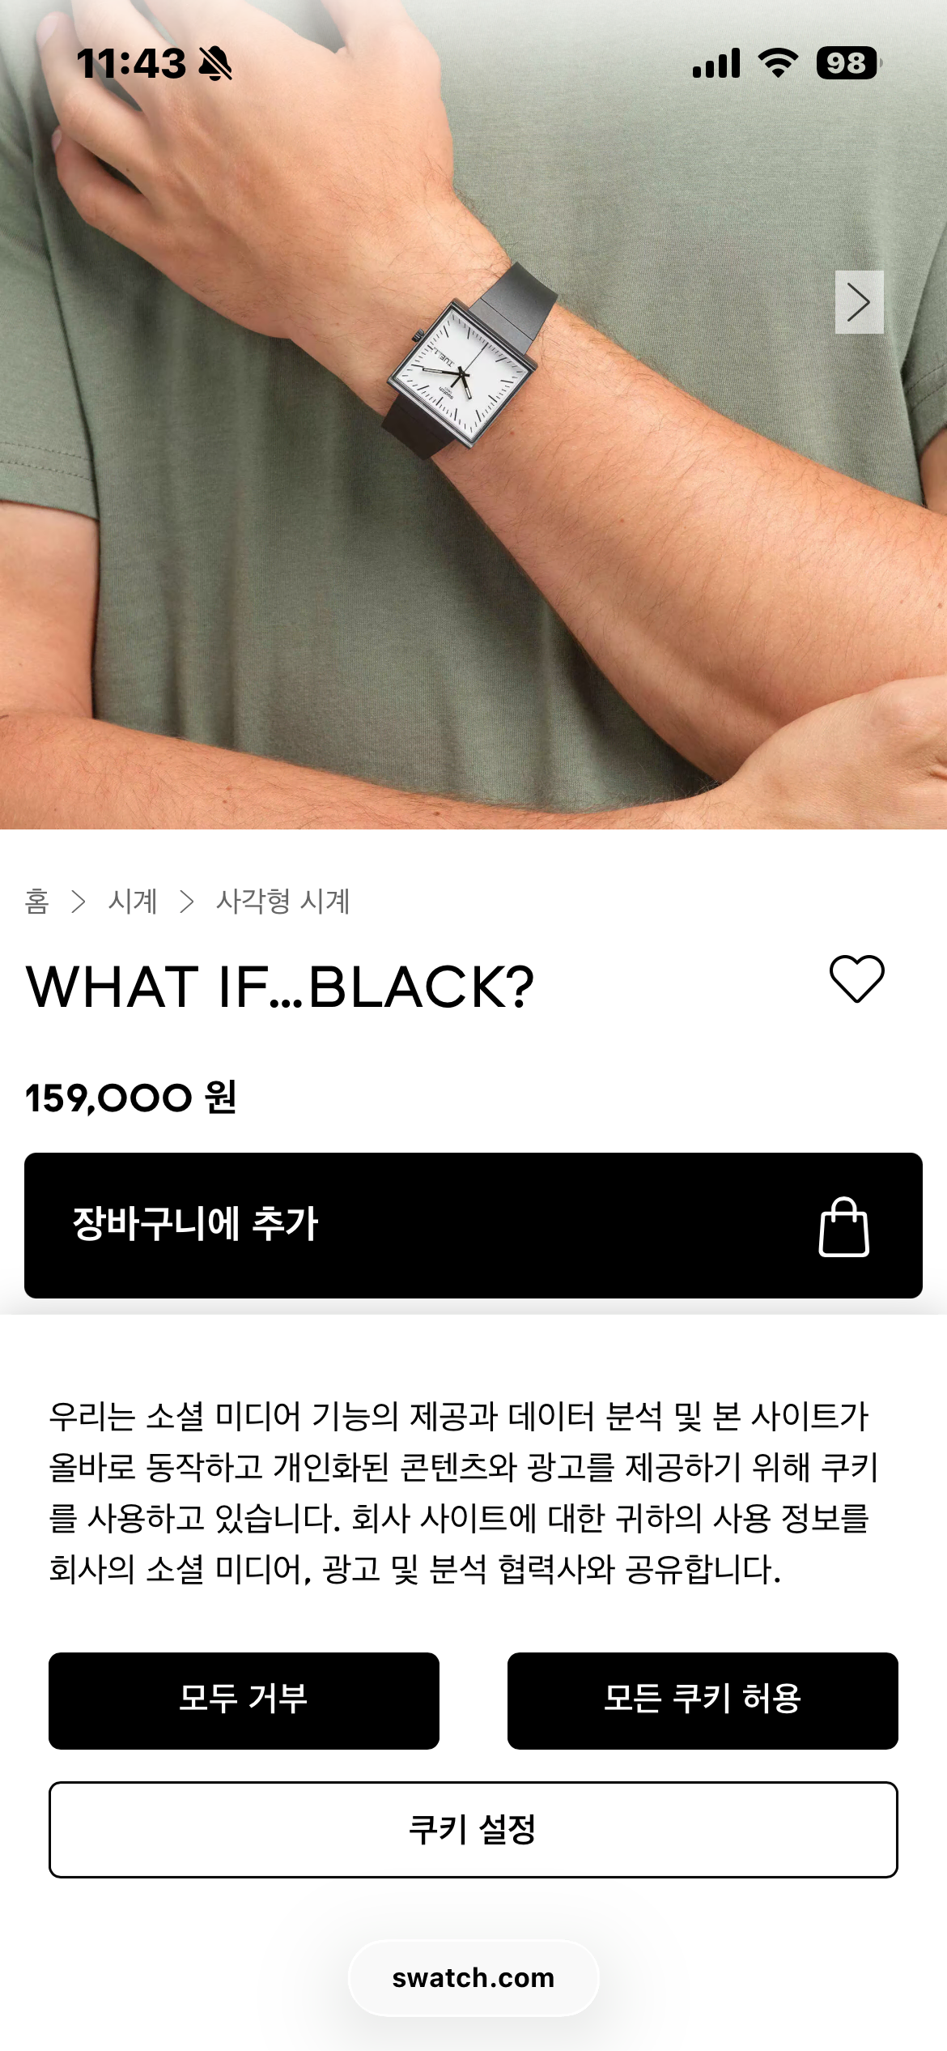This screenshot has height=2051, width=947.
Task: Tap the shopping bag icon
Action: click(843, 1226)
